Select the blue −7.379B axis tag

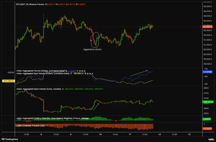tap(207, 72)
